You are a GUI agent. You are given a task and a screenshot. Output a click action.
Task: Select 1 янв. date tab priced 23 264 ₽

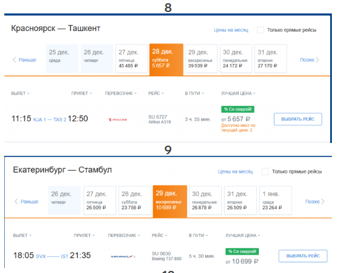[x=275, y=200]
